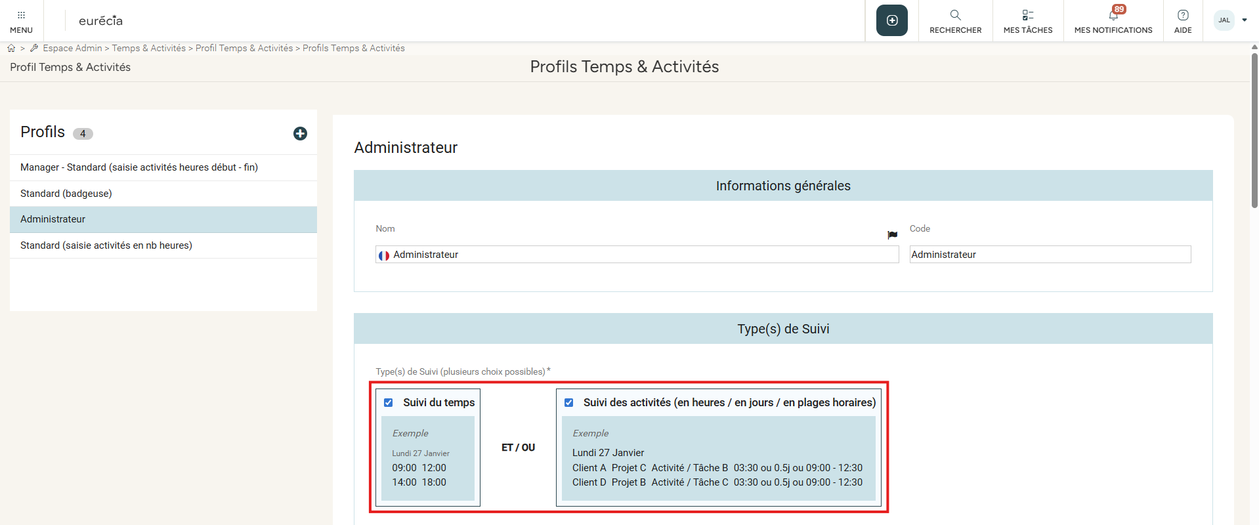This screenshot has height=525, width=1259.
Task: Open the Rechercher search icon
Action: click(x=955, y=15)
